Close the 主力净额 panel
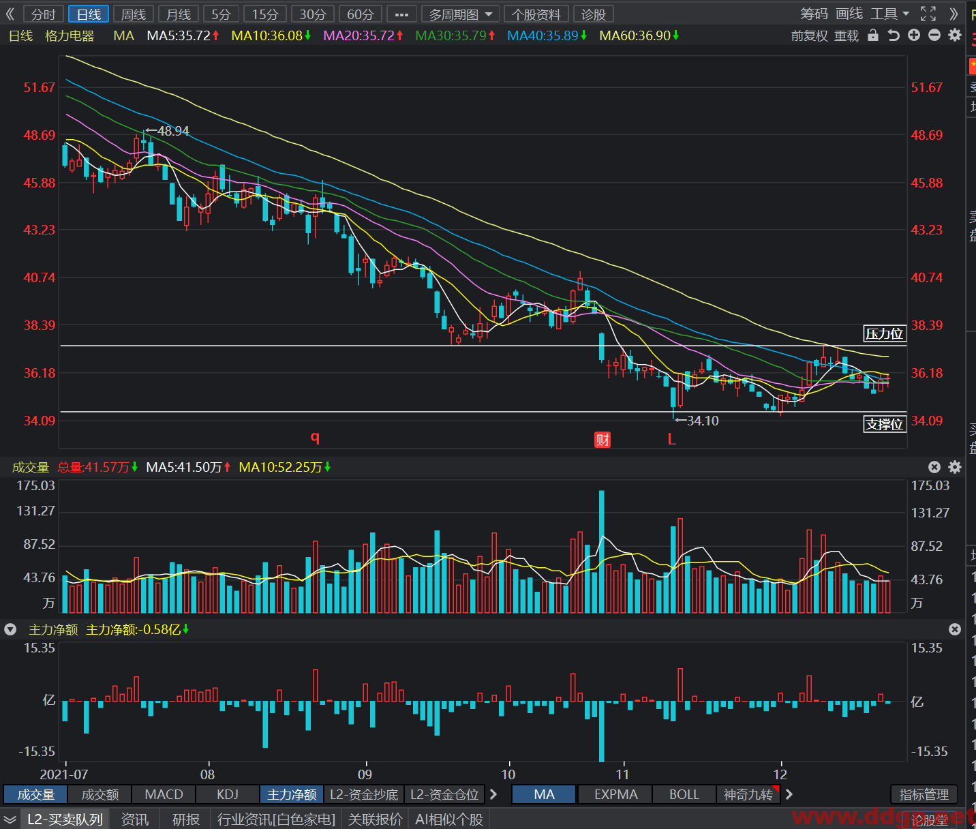The image size is (976, 829). click(955, 629)
